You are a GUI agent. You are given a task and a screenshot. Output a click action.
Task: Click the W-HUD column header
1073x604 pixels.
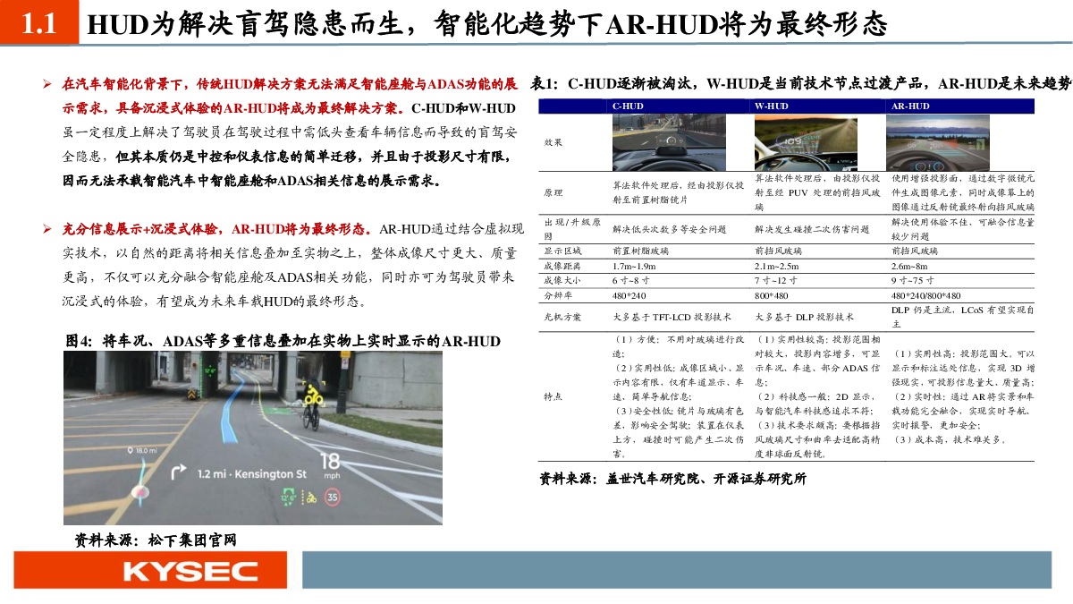tap(771, 106)
